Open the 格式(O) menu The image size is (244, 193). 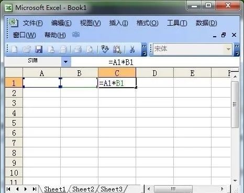147,23
